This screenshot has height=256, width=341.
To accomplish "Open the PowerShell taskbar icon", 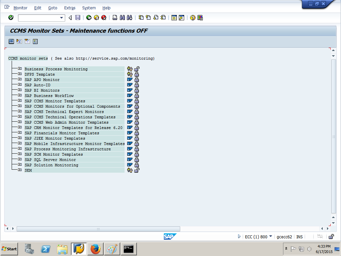I will point(46,249).
